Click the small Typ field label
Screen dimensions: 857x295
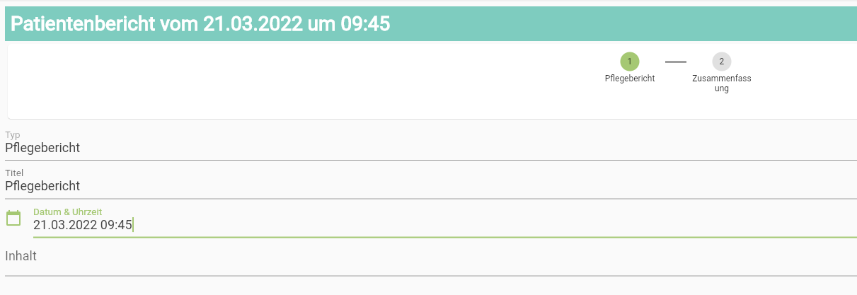[13, 134]
